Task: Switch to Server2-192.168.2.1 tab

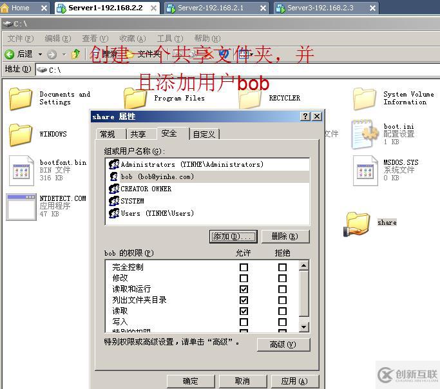Action: (216, 8)
